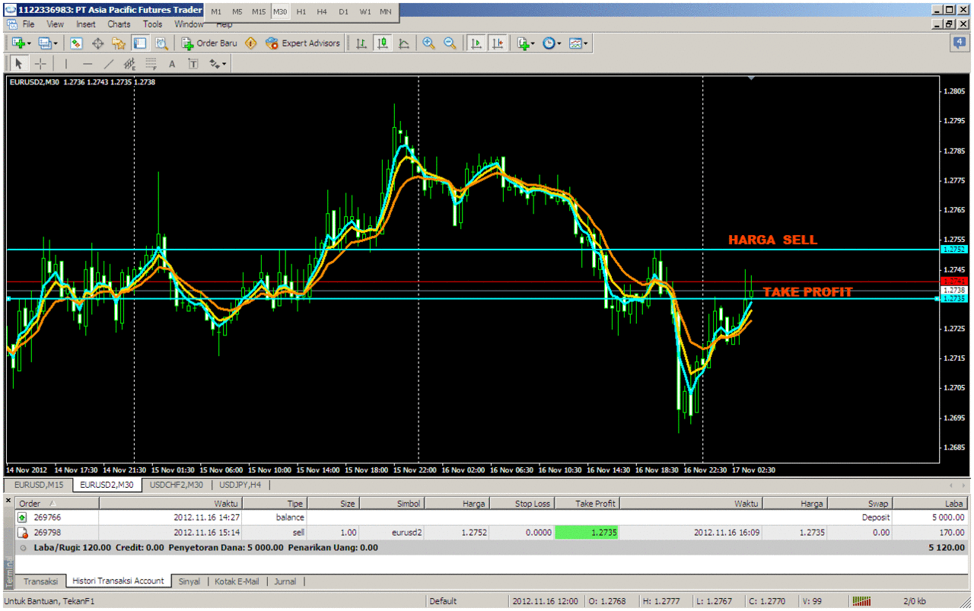Open the Charts menu
The image size is (974, 611).
[119, 24]
